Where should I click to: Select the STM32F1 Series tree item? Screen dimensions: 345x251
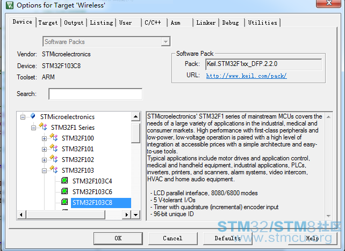click(x=73, y=127)
